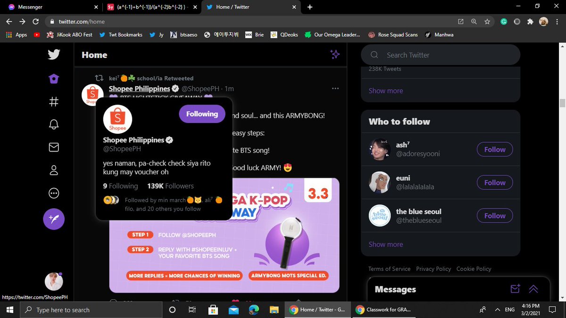The image size is (566, 318).
Task: Click the address bar URL
Action: pos(81,22)
